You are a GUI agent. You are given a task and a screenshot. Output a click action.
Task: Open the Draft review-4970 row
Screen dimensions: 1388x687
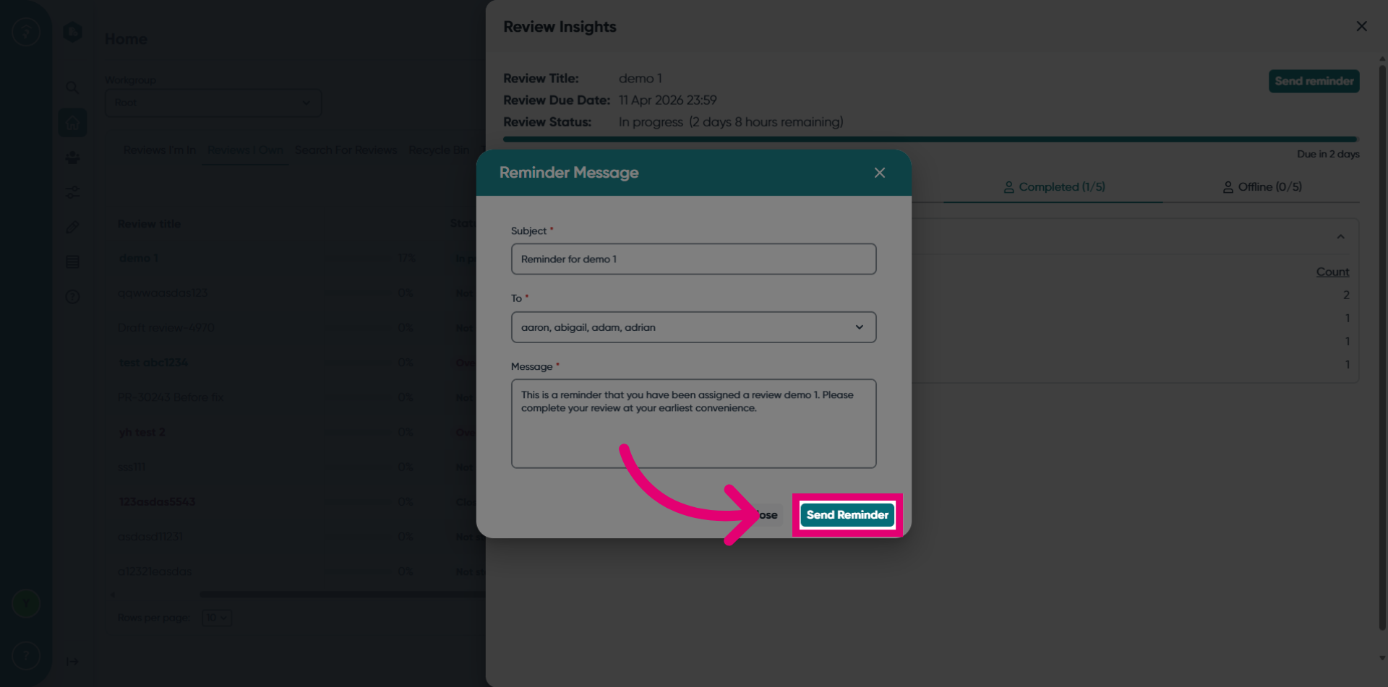click(x=166, y=328)
